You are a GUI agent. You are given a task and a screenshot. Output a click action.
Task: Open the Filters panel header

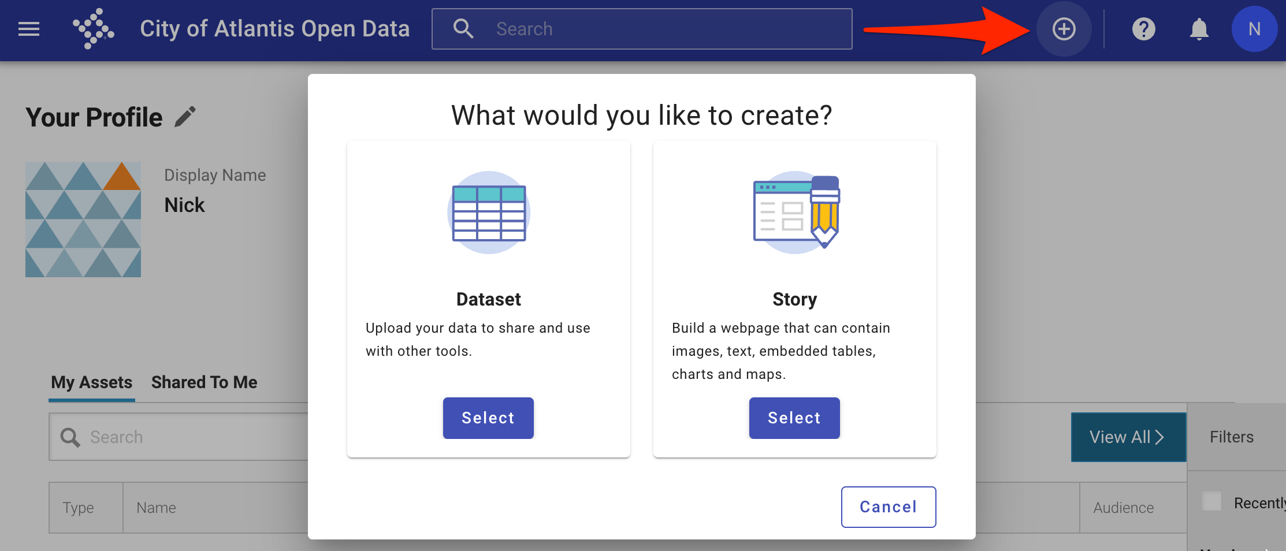1231,437
